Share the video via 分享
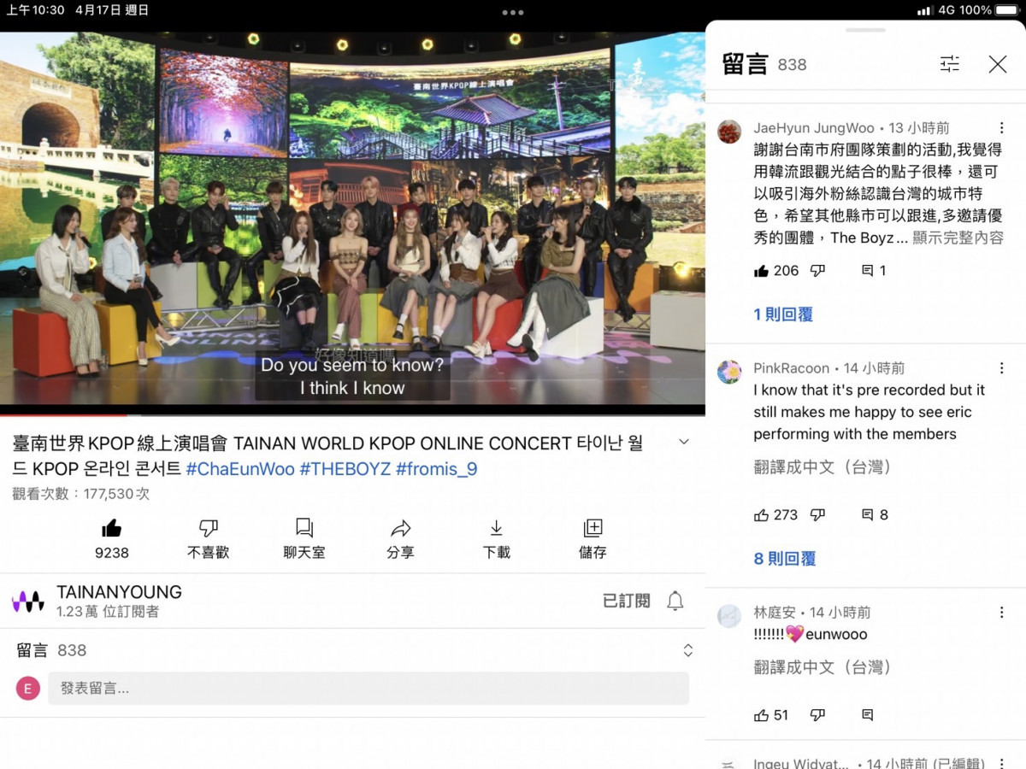 pos(400,539)
